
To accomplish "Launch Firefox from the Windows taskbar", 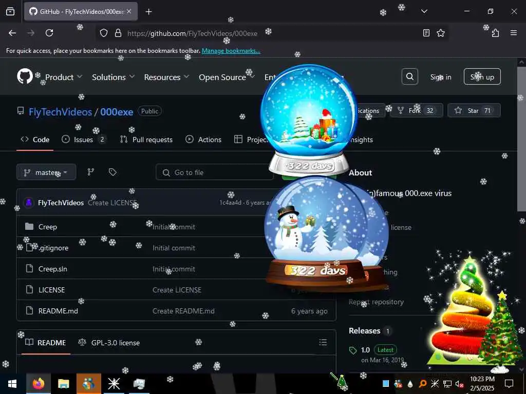I will [38, 384].
